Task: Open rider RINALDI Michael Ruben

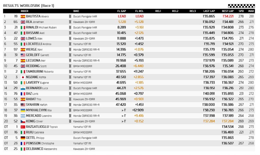Action: (x=39, y=27)
